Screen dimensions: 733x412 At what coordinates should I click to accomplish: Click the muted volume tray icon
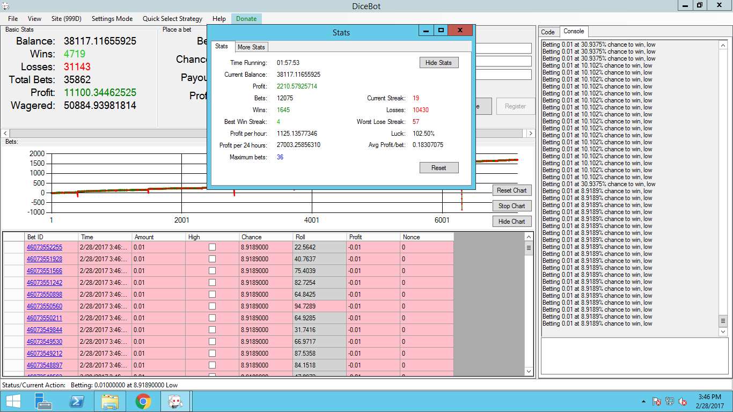coord(683,401)
